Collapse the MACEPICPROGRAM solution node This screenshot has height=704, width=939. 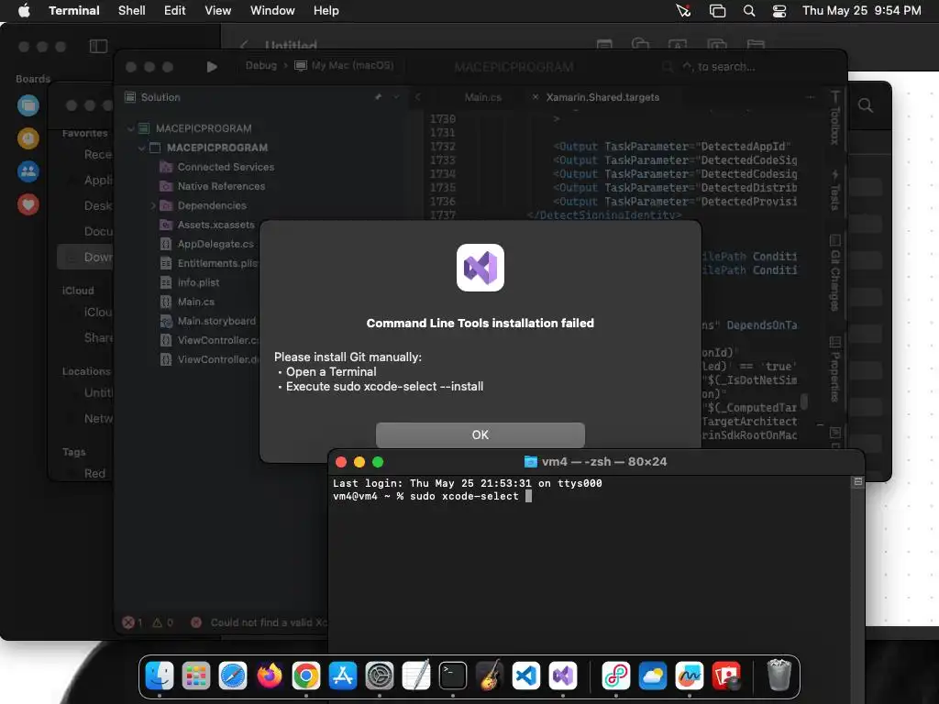tap(130, 128)
